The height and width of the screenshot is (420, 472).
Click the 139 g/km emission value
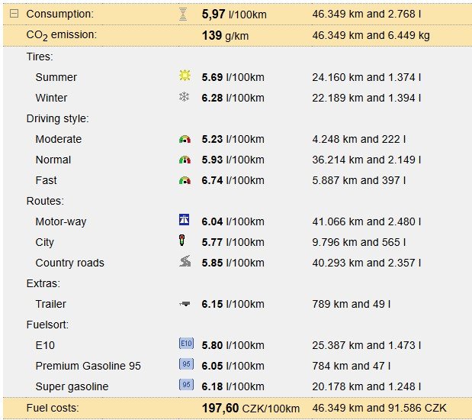coord(225,36)
